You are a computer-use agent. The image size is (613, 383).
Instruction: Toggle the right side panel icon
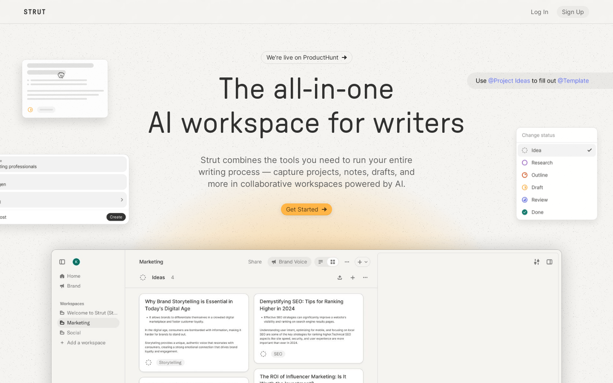click(x=550, y=262)
